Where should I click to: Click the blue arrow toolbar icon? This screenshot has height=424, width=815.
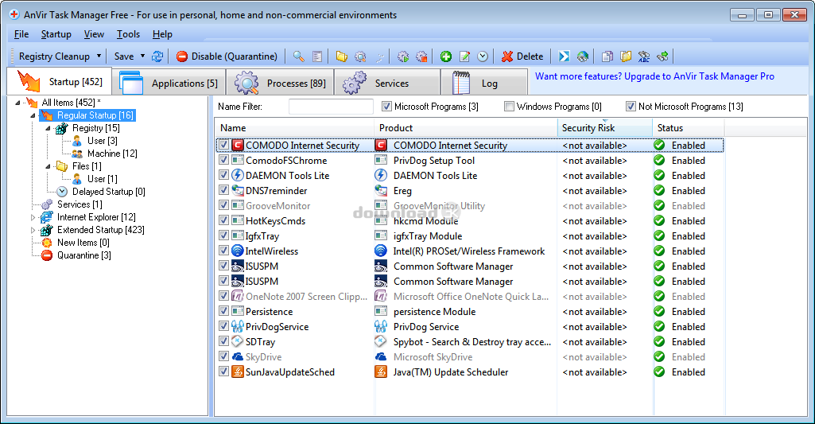click(x=565, y=56)
